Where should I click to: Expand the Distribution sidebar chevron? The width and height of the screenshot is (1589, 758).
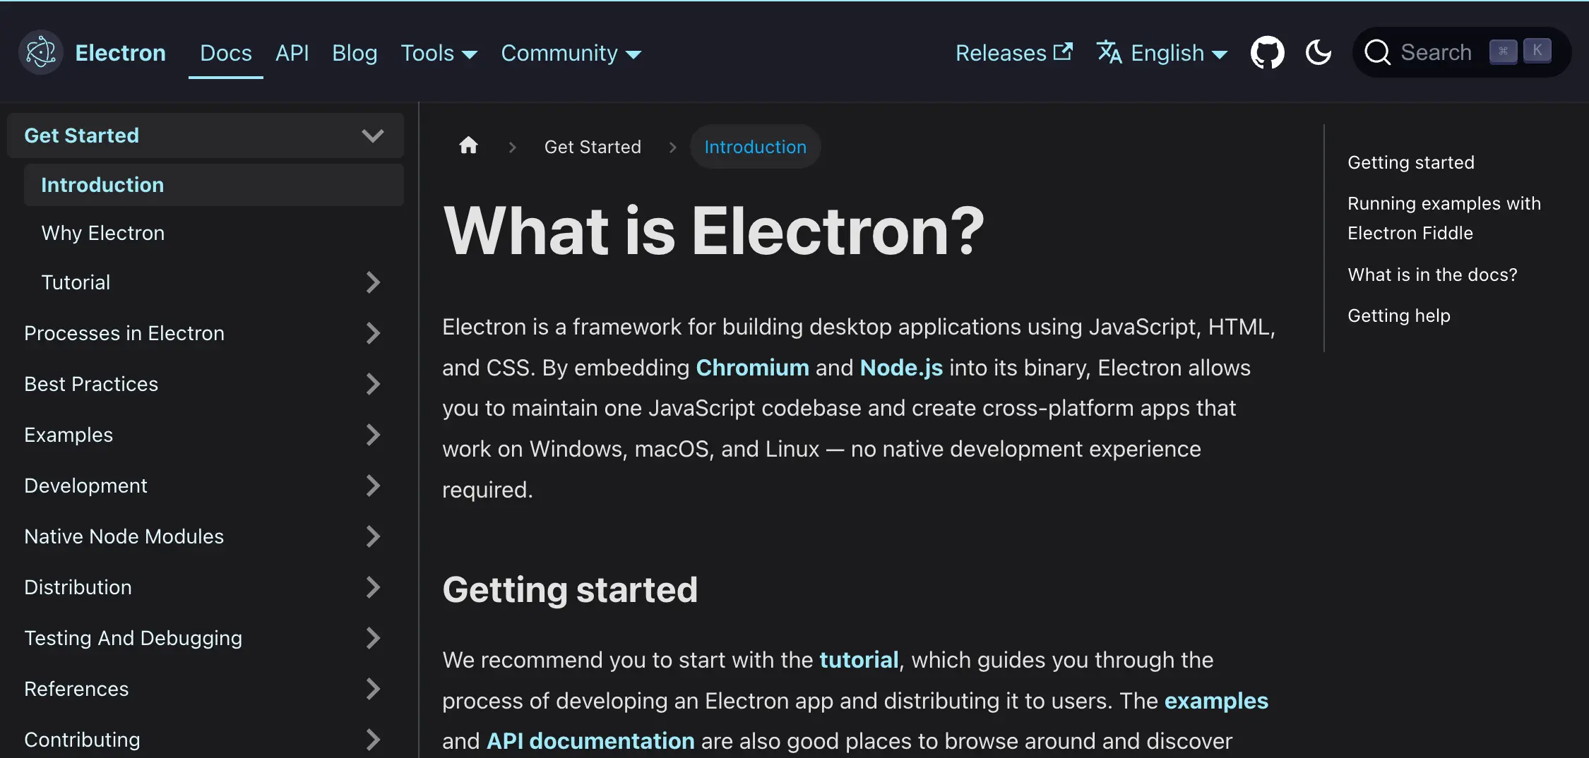pyautogui.click(x=373, y=587)
